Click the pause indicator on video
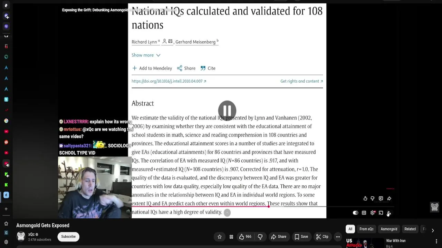Image resolution: width=442 pixels, height=248 pixels. [227, 111]
